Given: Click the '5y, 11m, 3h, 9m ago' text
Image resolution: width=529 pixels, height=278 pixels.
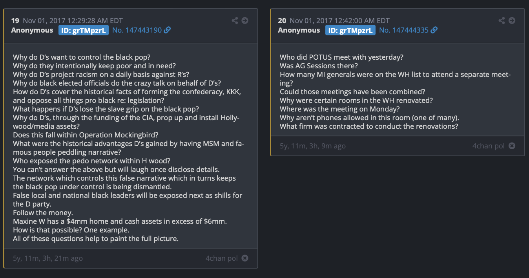Looking at the screenshot, I should (313, 146).
